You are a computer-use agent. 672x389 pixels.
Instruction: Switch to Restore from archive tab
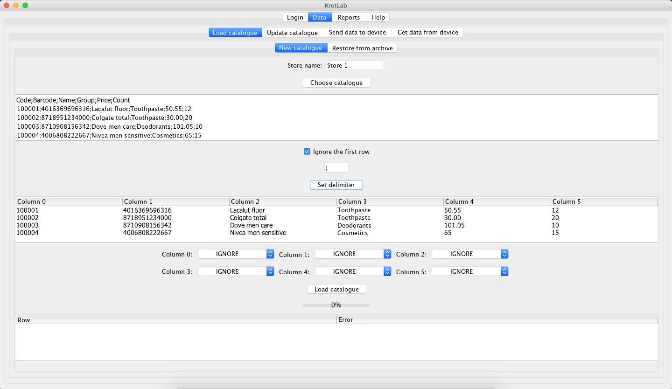363,48
